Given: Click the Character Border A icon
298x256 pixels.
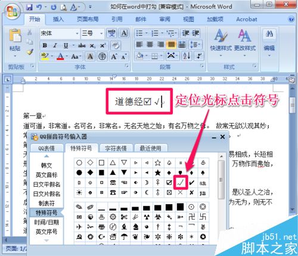Looking at the screenshot, I should 124,33.
